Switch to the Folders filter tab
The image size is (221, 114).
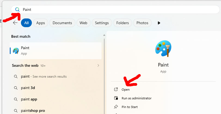[x=123, y=23]
